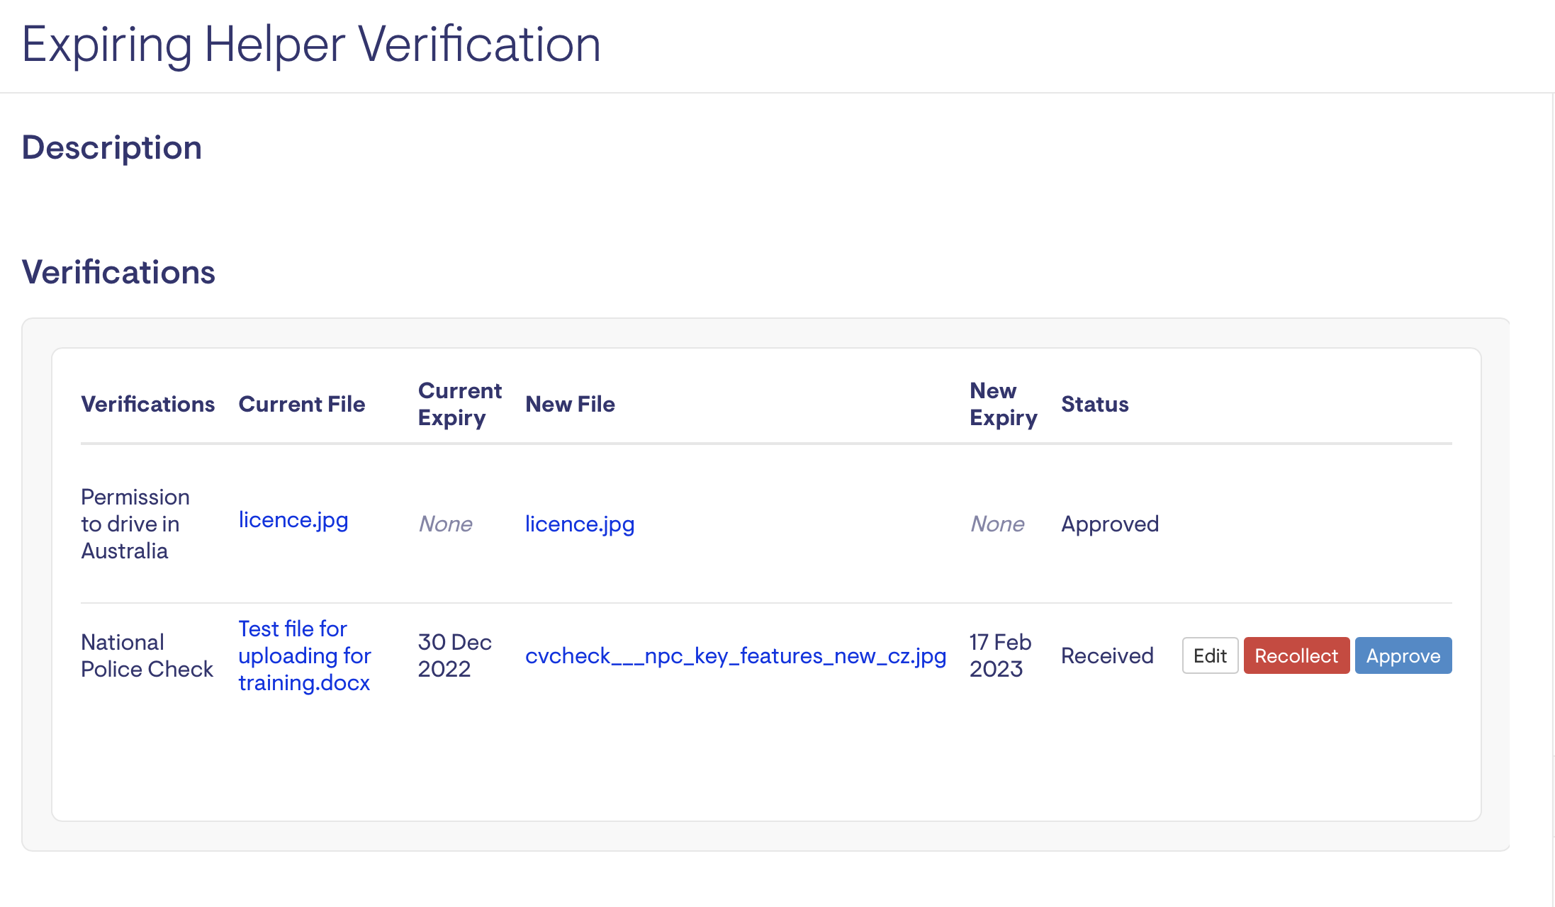Click the Approve button
Screen dimensions: 1555x907
(x=1403, y=655)
